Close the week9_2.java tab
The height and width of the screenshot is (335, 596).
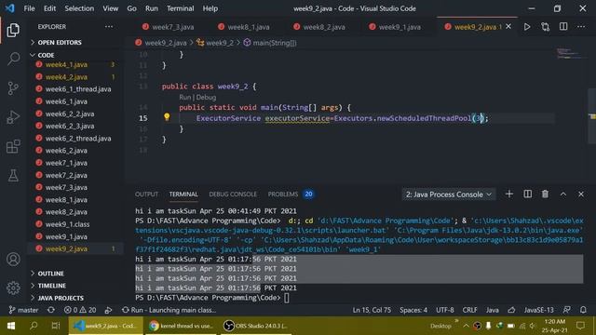[x=508, y=27]
